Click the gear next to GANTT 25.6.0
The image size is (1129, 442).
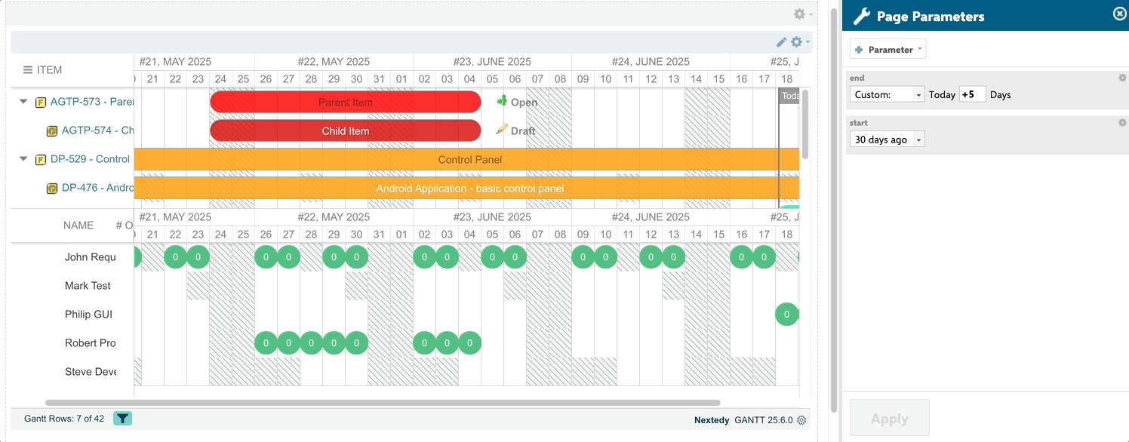click(x=801, y=420)
